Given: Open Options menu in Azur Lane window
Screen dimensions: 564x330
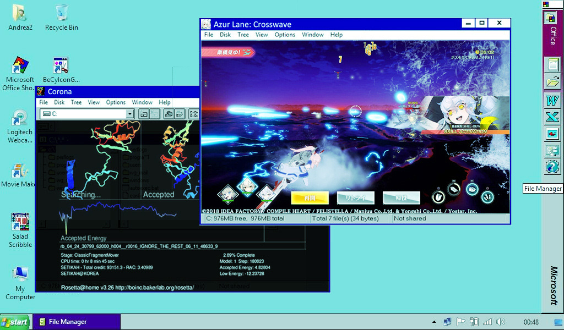Looking at the screenshot, I should (285, 35).
